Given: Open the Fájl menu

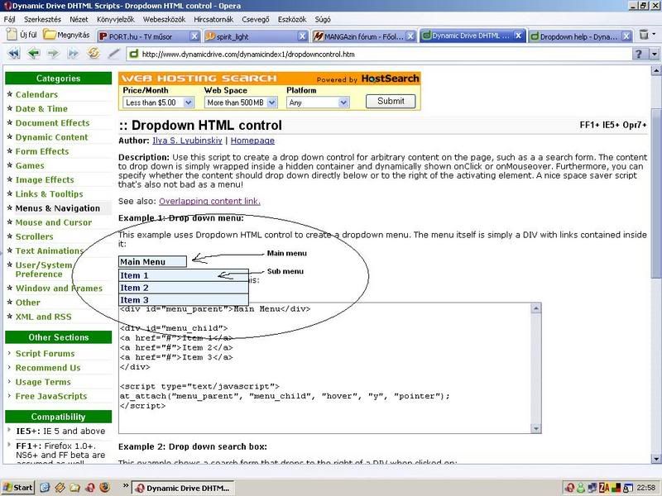Looking at the screenshot, I should pyautogui.click(x=9, y=19).
